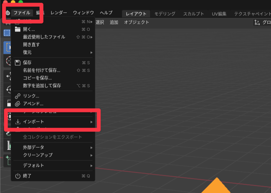Select 数字を追加して保存 menu entry

[53, 86]
